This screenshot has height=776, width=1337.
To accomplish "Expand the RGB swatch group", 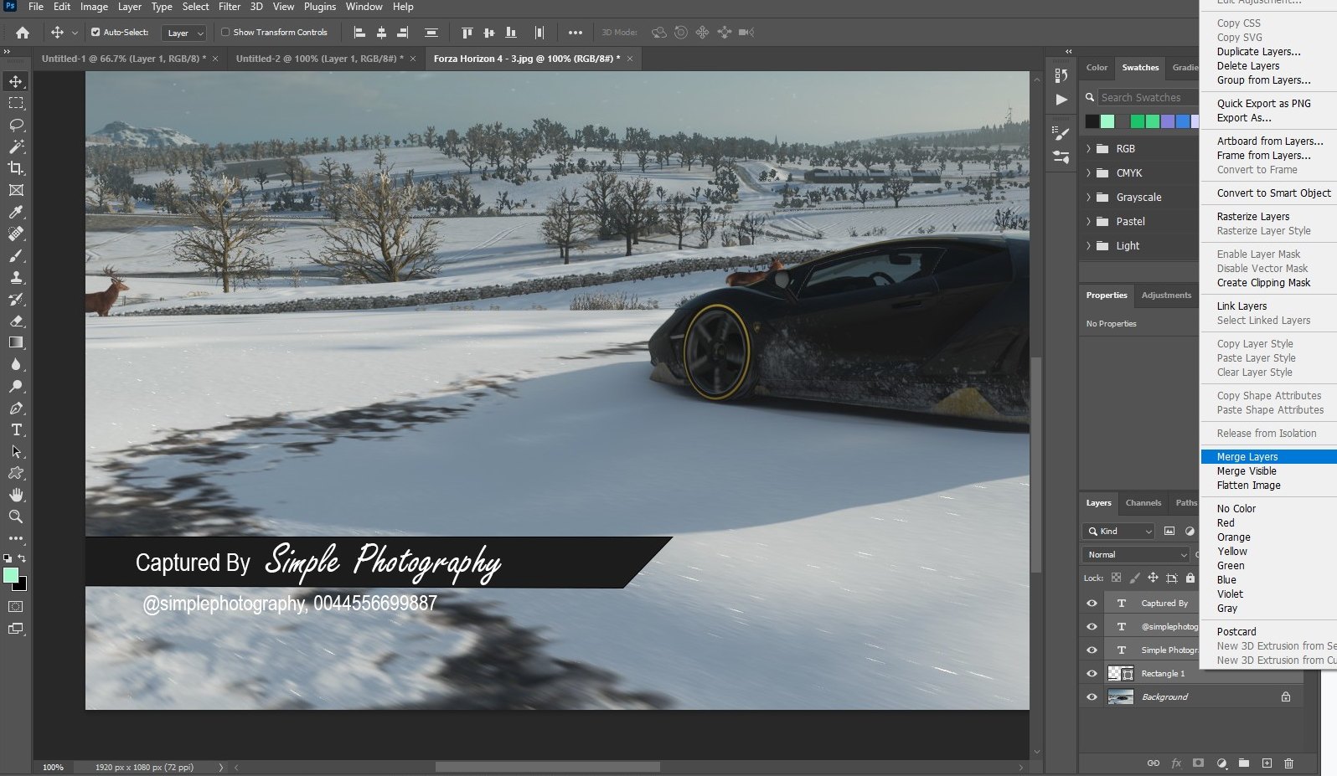I will click(1089, 148).
